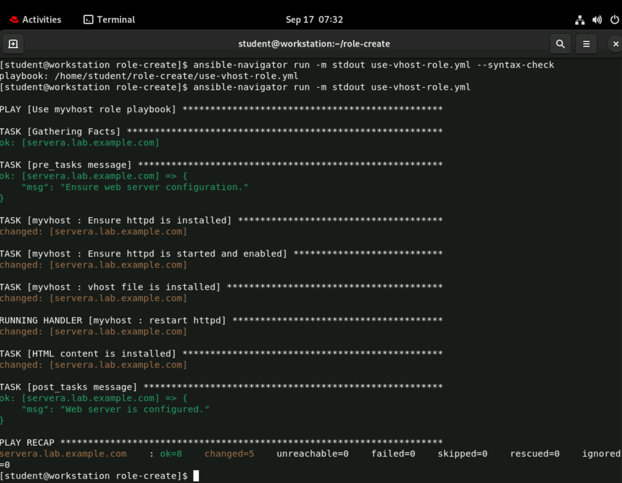The image size is (622, 483).
Task: Click the power icon at top right
Action: (x=615, y=19)
